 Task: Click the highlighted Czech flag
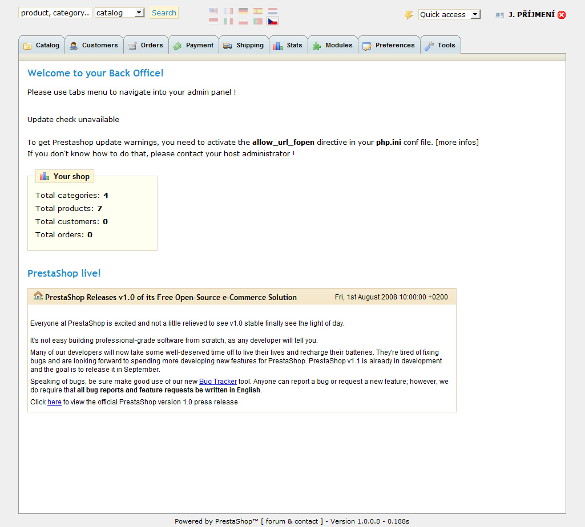point(273,22)
